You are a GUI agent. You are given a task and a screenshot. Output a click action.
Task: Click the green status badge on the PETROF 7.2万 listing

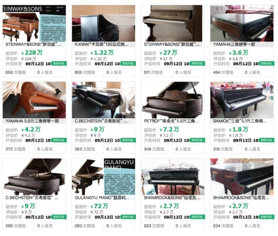coord(197,140)
